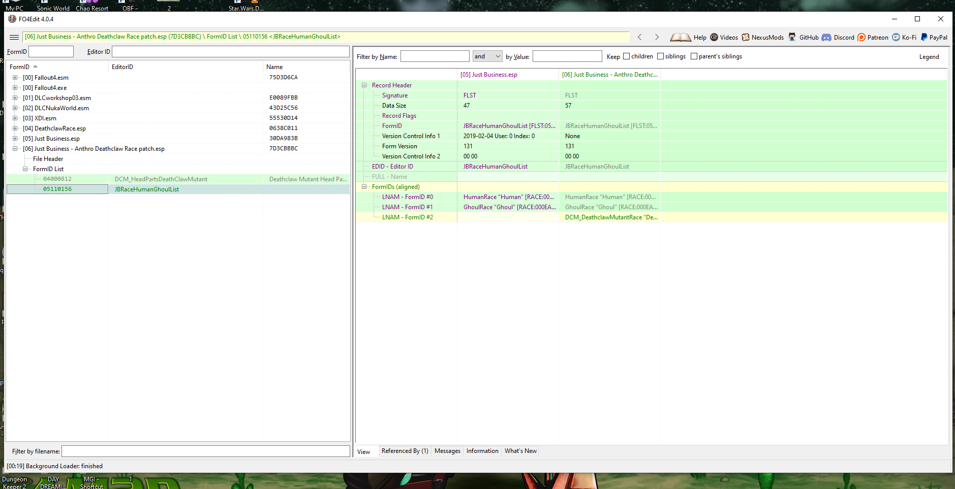Select record 05110156 JBRaceHumanGhoulList
Screen dimensions: 955x489
pyautogui.click(x=178, y=189)
